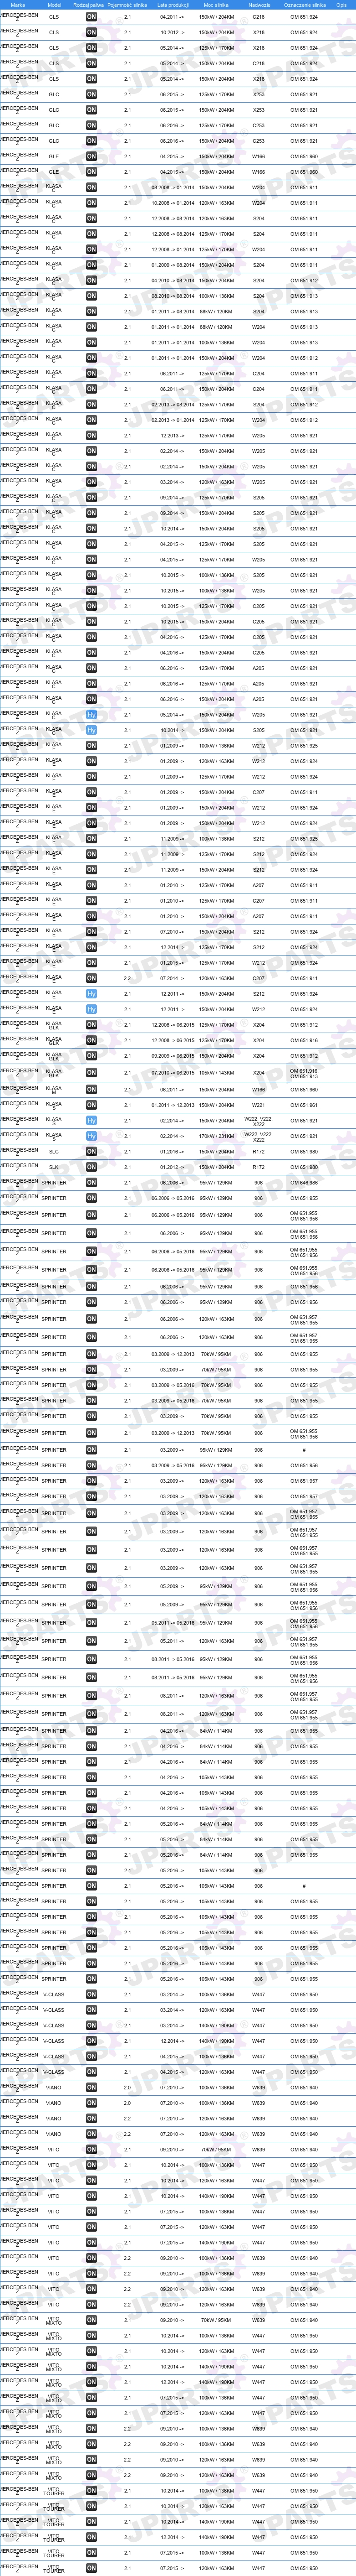
Task: Click the '2.2' engine capacity in the KLASA E C207 row
Action: (127, 978)
